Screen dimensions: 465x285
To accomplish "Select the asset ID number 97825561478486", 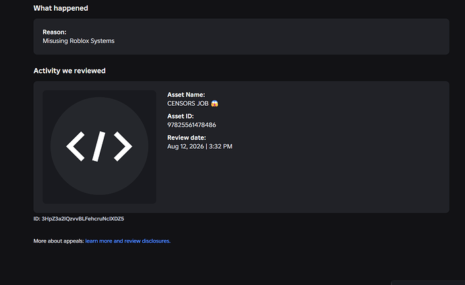I will click(x=191, y=125).
